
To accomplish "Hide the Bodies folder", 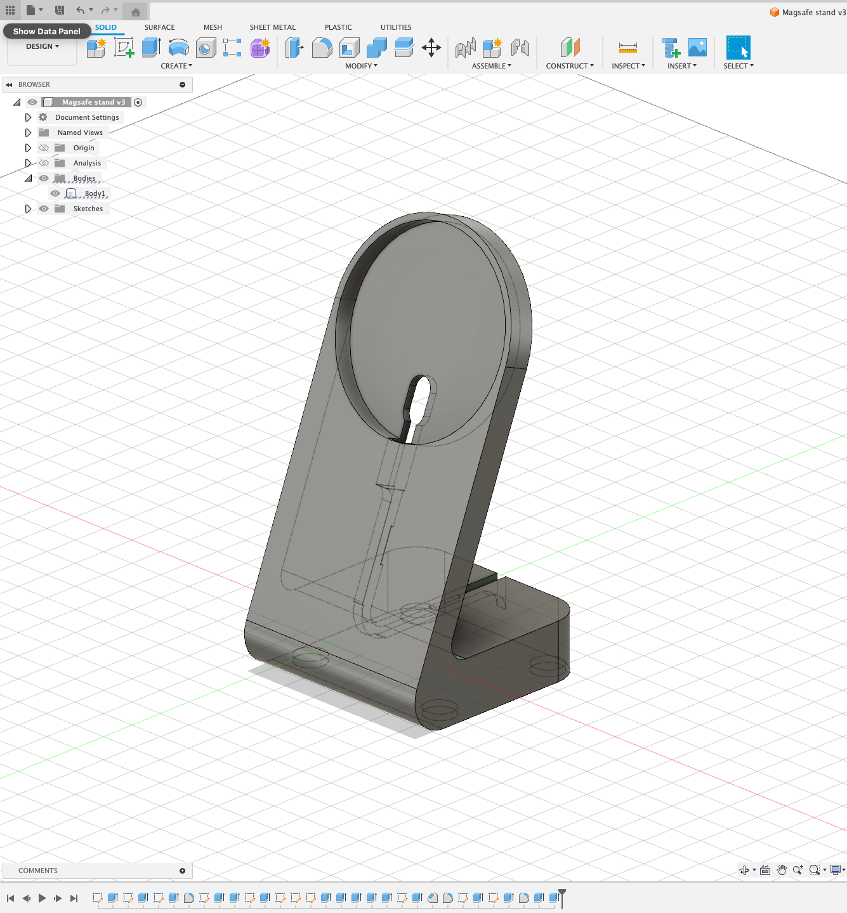I will 44,178.
